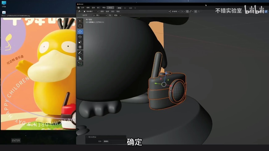Click the collection name input field

(x=114, y=141)
